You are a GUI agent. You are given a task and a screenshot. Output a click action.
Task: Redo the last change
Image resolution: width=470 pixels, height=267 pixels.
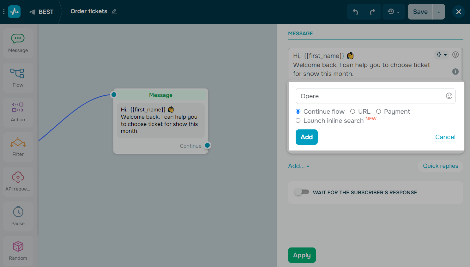coord(372,12)
